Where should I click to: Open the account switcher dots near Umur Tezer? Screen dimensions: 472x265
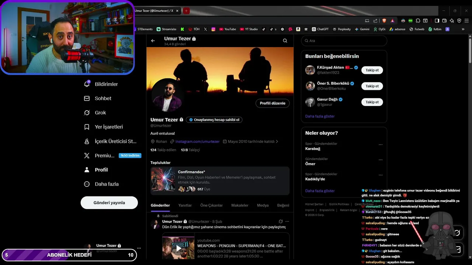click(139, 248)
